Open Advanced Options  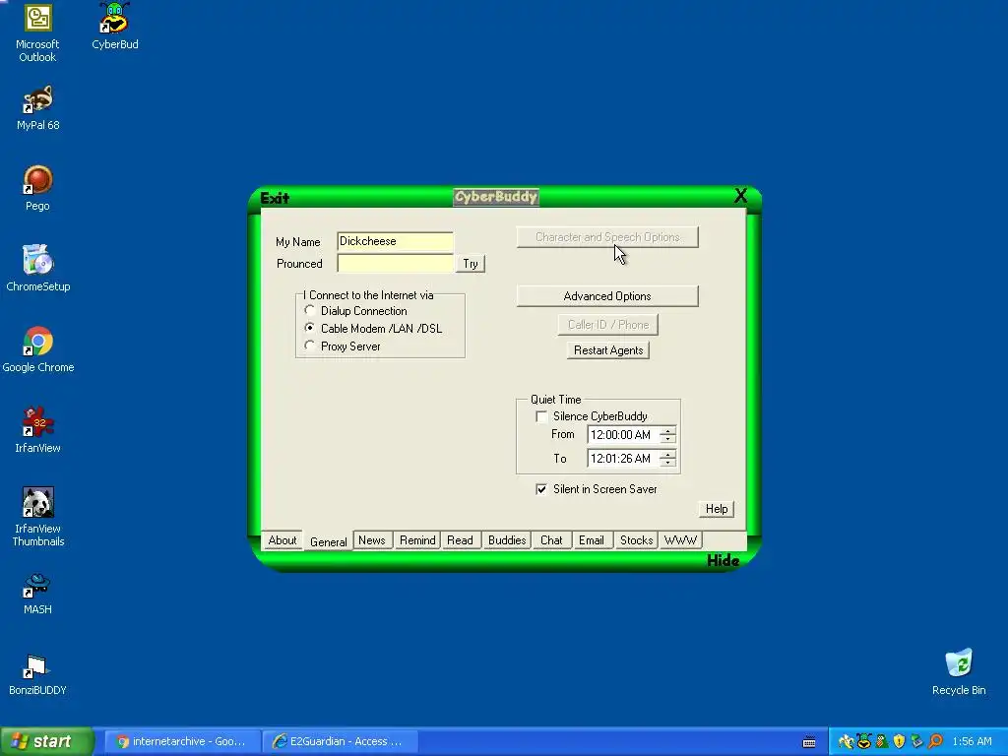point(607,296)
